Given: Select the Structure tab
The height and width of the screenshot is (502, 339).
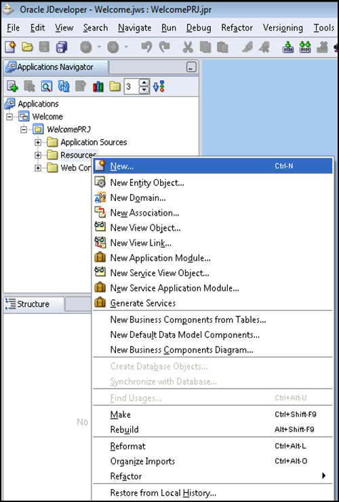Looking at the screenshot, I should [x=33, y=304].
